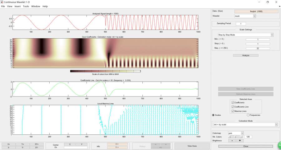The width and height of the screenshot is (281, 150).
Task: Toggle the Maxima Lines checkbox
Action: pos(233,111)
